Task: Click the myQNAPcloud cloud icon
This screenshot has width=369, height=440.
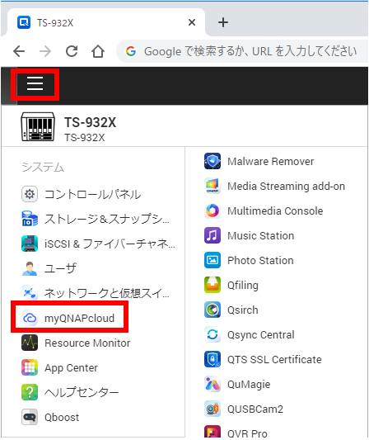Action: pyautogui.click(x=30, y=318)
